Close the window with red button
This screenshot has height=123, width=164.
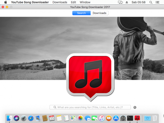pyautogui.click(x=3, y=7)
